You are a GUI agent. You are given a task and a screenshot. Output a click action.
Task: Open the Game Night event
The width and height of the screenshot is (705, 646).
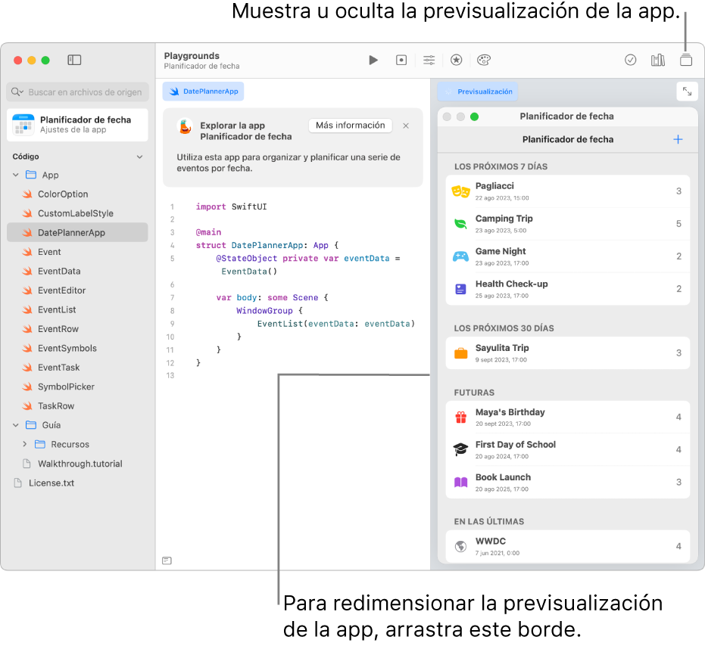pos(567,256)
